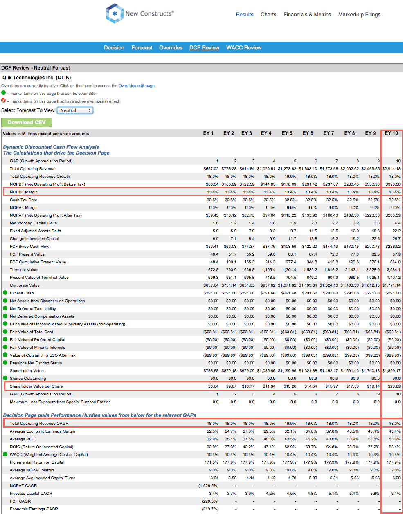Click override dot for Fair Value of Unconsolidated Subsidiary Assets
The height and width of the screenshot is (514, 403).
(5, 324)
